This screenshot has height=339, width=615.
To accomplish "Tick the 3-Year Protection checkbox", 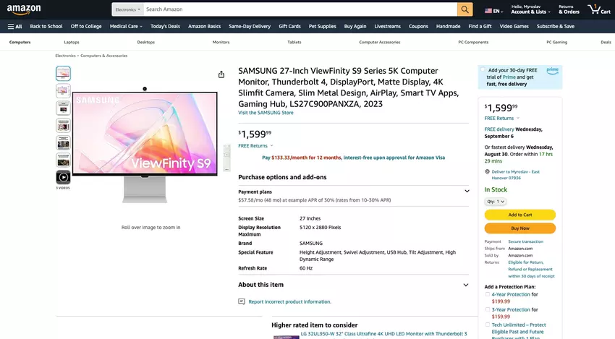I will (488, 309).
